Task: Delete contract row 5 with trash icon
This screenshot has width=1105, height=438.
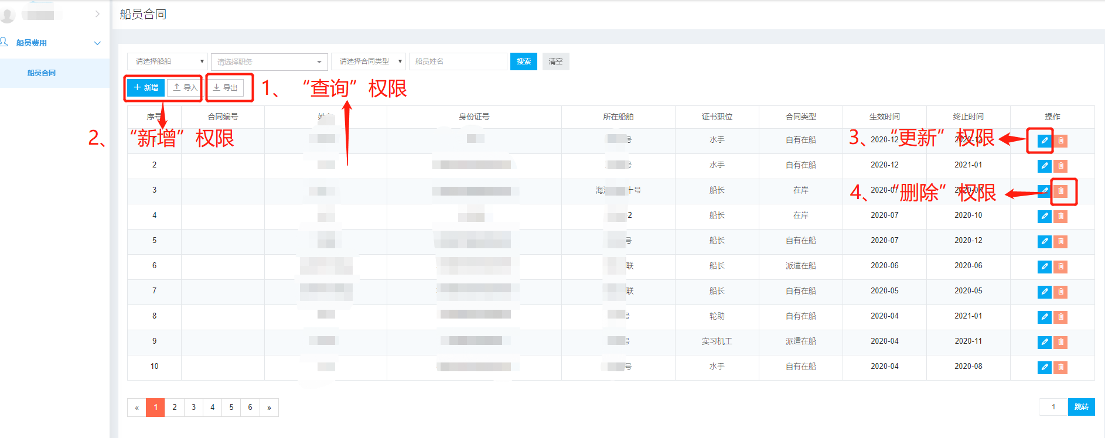Action: tap(1060, 241)
